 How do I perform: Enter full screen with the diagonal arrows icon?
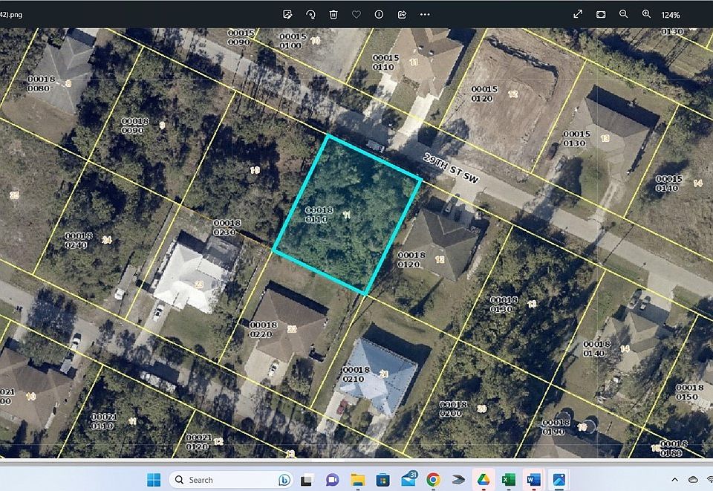pos(578,14)
